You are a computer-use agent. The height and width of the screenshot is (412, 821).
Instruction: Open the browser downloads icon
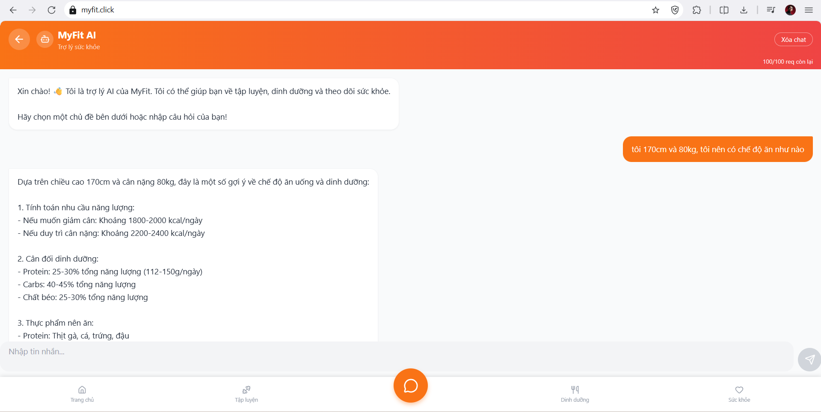tap(744, 10)
